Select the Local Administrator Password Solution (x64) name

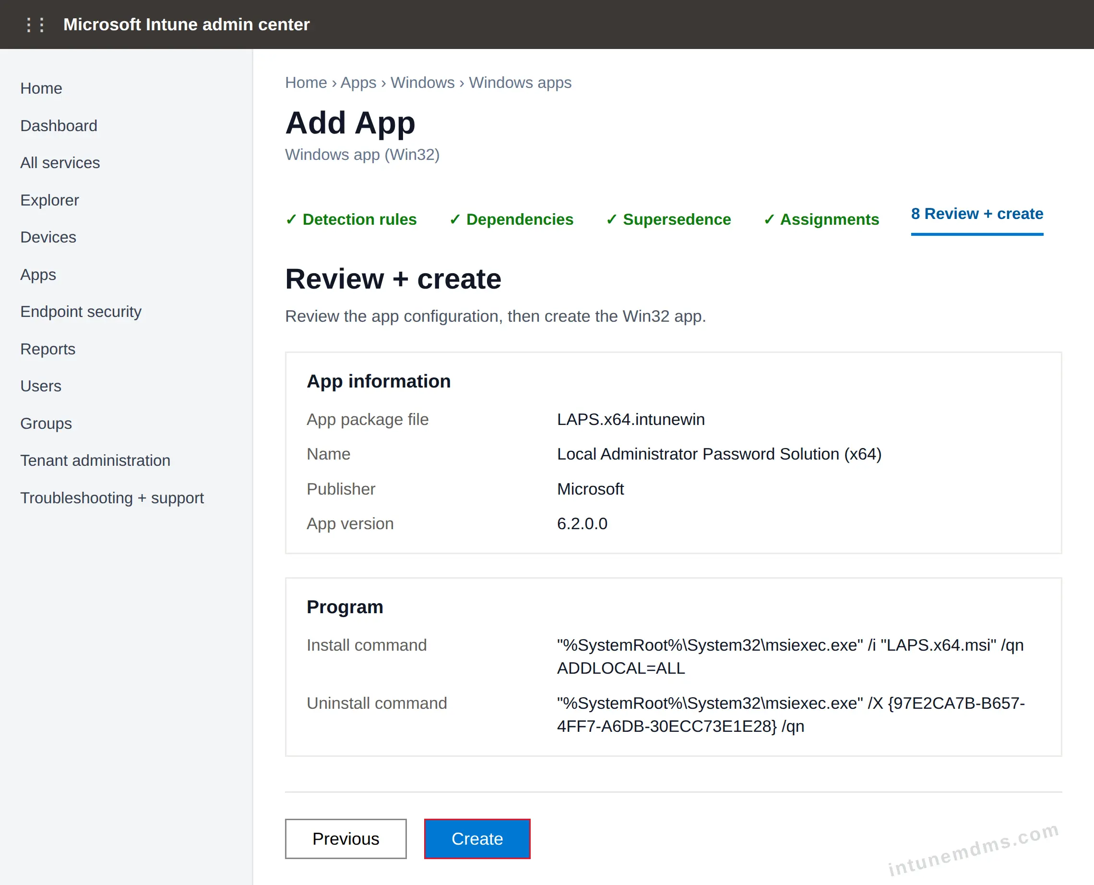click(x=719, y=454)
